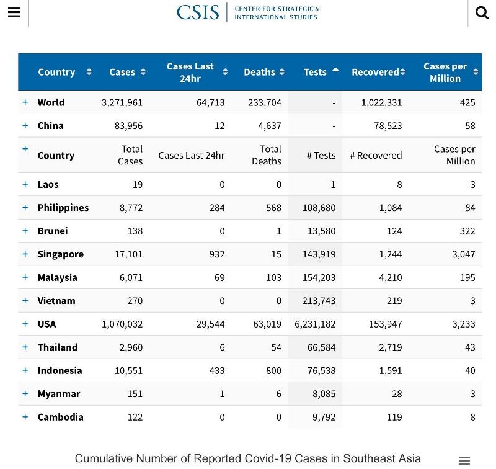The width and height of the screenshot is (496, 469).
Task: Click the Indonesia country name
Action: [x=60, y=370]
